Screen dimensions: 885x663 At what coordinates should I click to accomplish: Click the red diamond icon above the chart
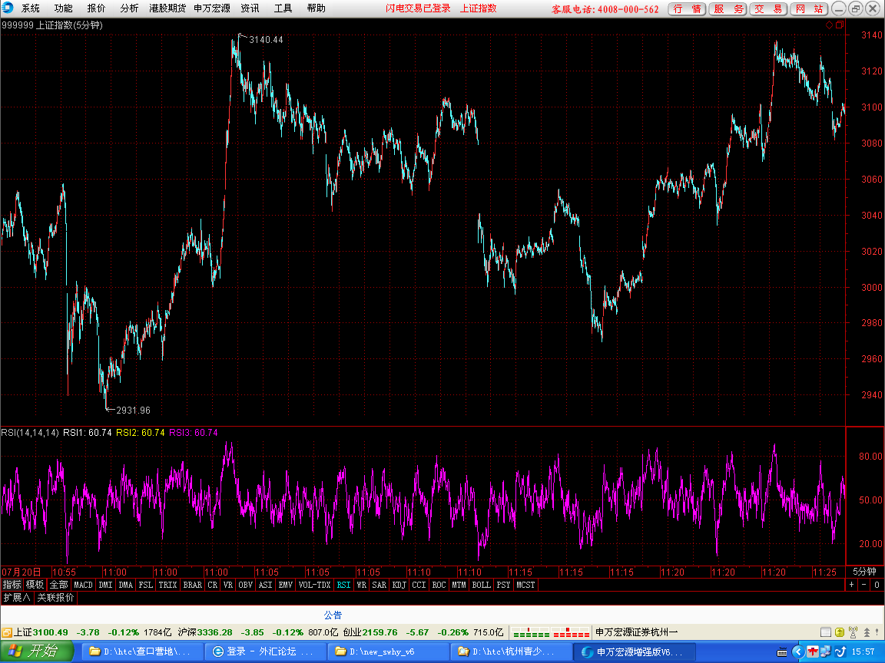[x=829, y=25]
